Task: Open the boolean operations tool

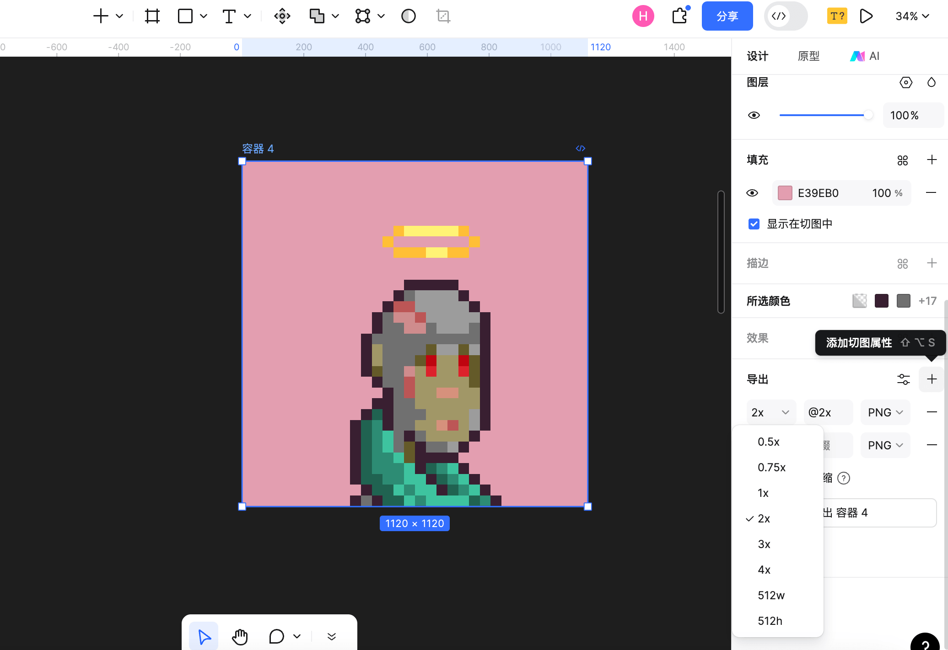Action: pos(318,16)
